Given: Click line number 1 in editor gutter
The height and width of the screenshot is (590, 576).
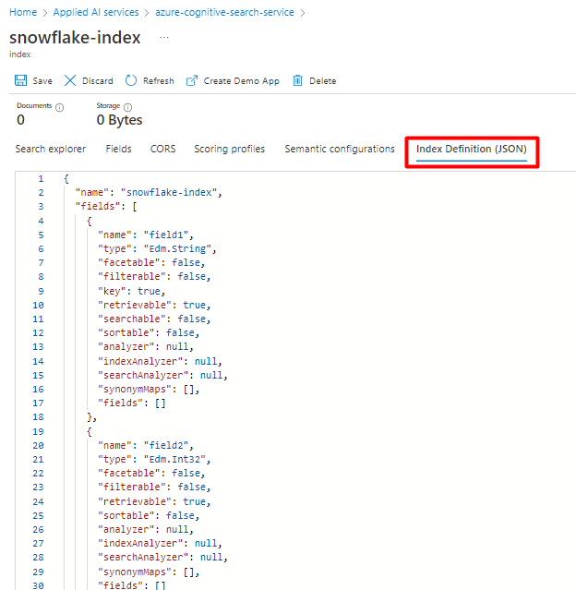Looking at the screenshot, I should coord(41,179).
